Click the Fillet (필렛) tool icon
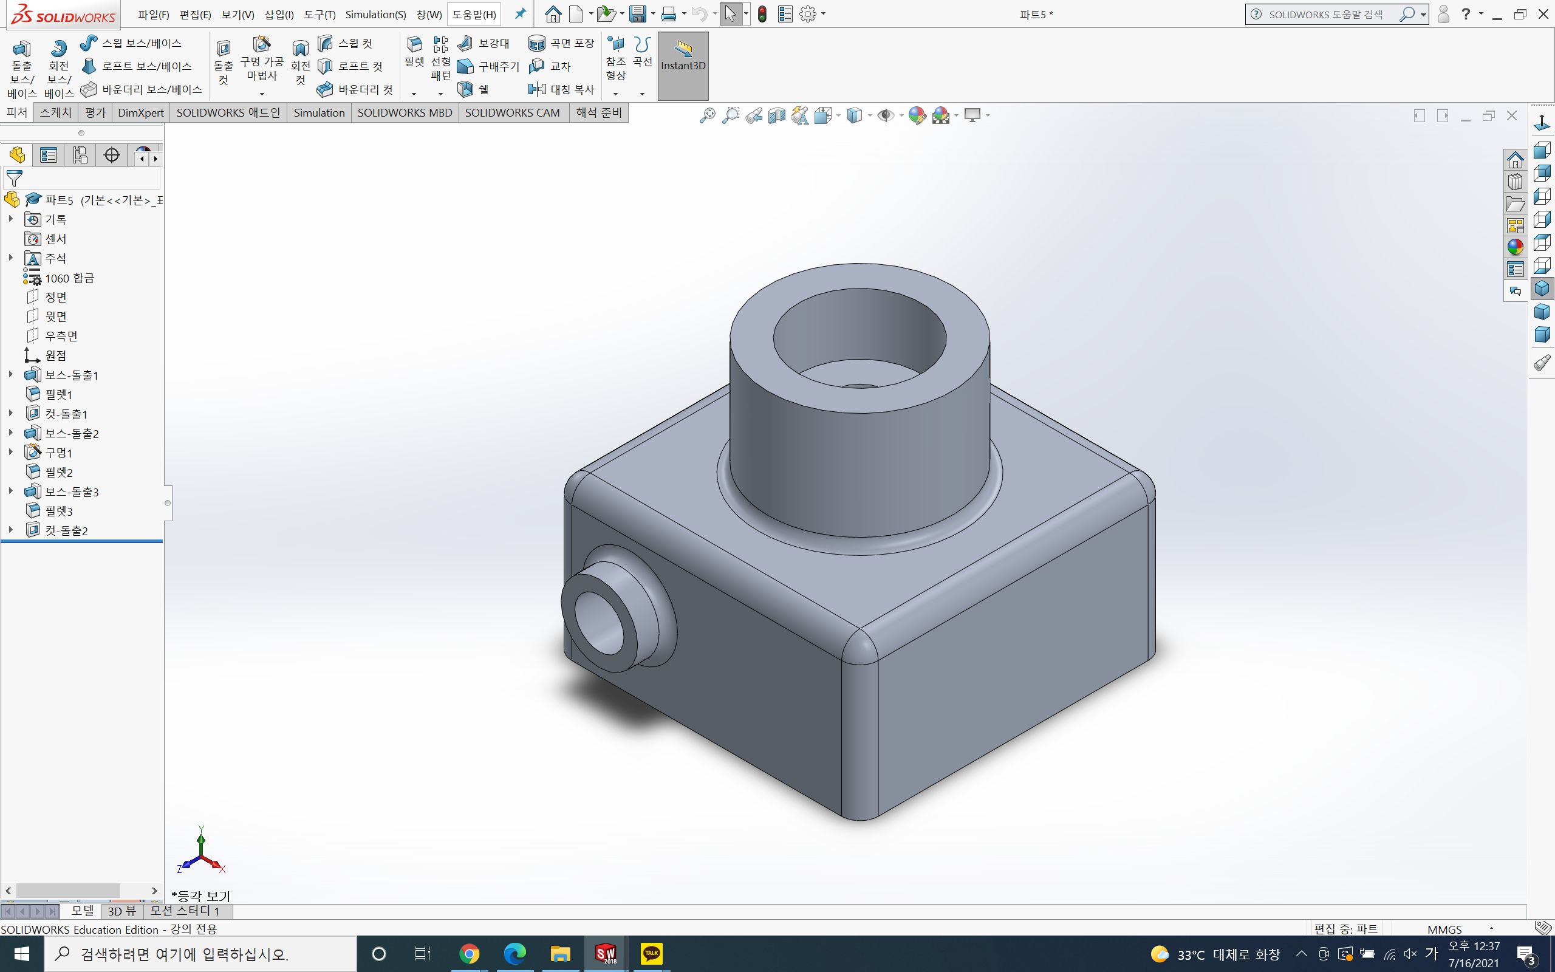Viewport: 1555px width, 972px height. 414,45
